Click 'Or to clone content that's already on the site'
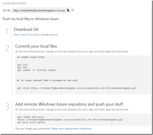Screen dimensions: 153x135 coord(47,80)
